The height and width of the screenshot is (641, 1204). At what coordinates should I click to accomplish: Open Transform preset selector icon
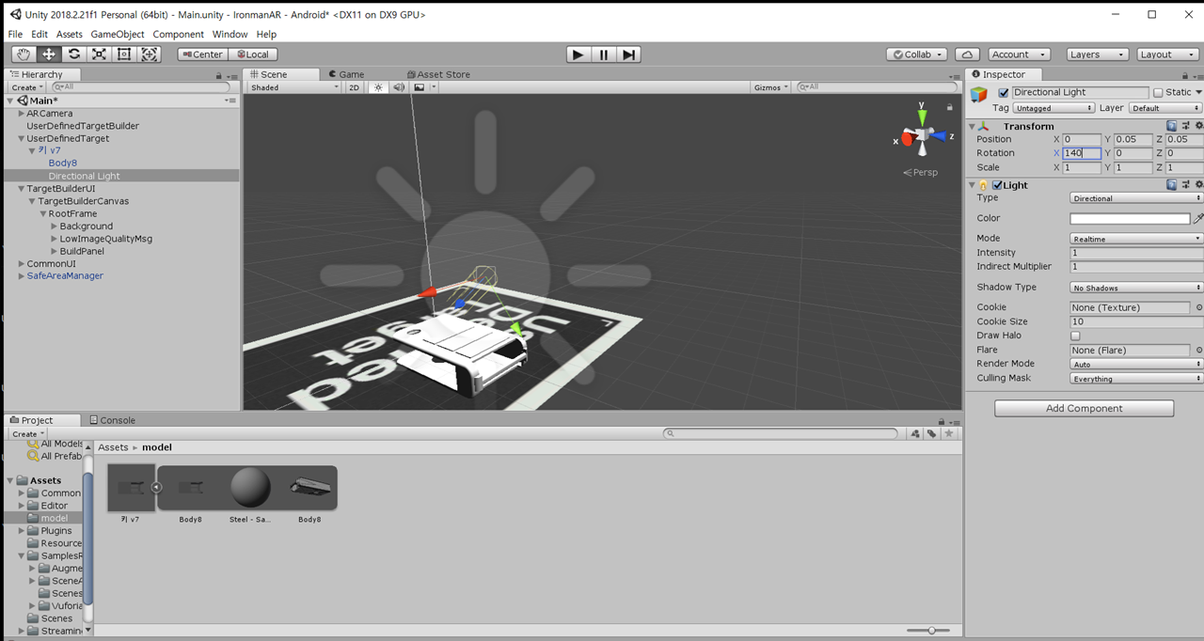pos(1185,126)
